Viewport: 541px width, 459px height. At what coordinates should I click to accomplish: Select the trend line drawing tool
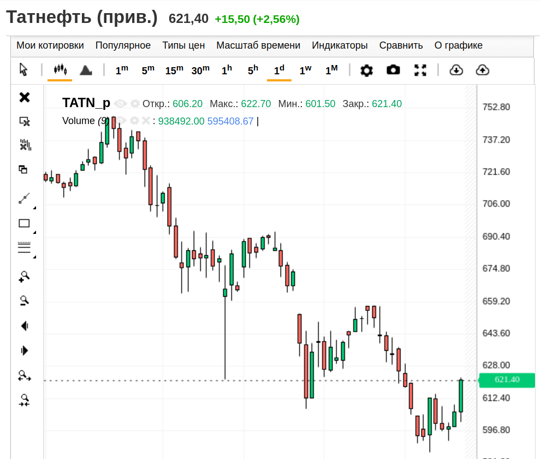coord(24,198)
